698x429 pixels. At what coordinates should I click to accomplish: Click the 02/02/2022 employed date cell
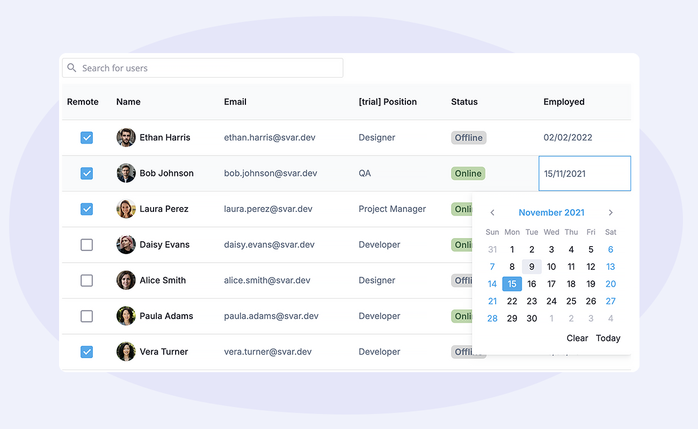coord(568,138)
